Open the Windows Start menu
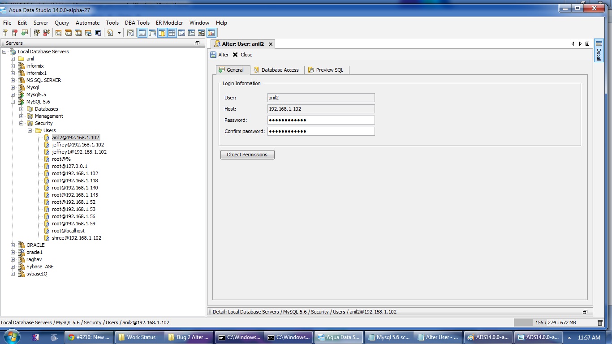Image resolution: width=612 pixels, height=344 pixels. click(11, 337)
